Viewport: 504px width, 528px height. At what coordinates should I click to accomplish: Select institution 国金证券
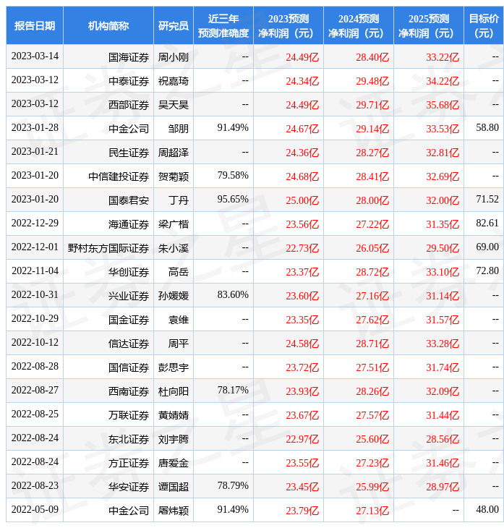[129, 320]
